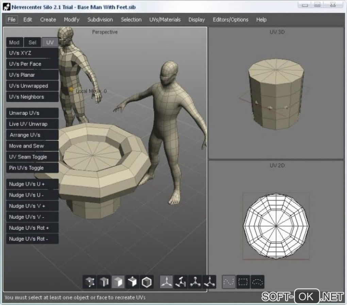Select object mode outlined cube icon
Viewport: 347px width, 305px height.
click(x=146, y=282)
